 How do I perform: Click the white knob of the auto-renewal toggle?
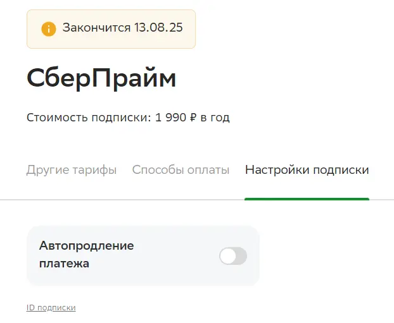228,256
